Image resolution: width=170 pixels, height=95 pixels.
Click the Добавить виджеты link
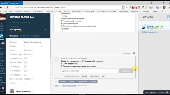pos(150,32)
